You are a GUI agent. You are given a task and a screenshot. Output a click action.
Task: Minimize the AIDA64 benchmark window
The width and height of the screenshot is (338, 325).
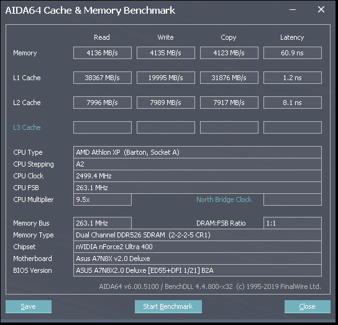293,10
